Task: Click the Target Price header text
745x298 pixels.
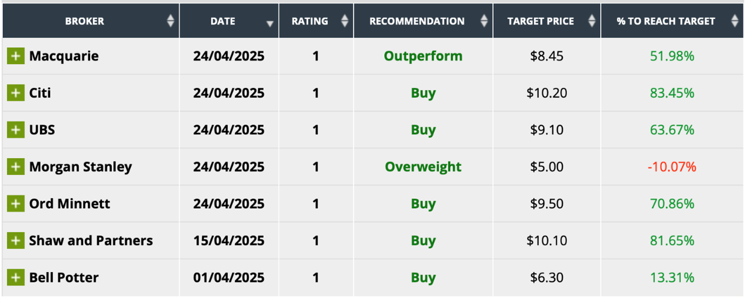Action: coord(541,21)
